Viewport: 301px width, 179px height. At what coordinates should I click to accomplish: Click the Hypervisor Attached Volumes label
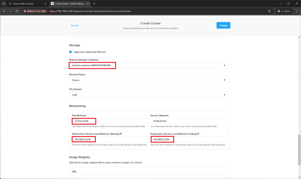coord(90,52)
